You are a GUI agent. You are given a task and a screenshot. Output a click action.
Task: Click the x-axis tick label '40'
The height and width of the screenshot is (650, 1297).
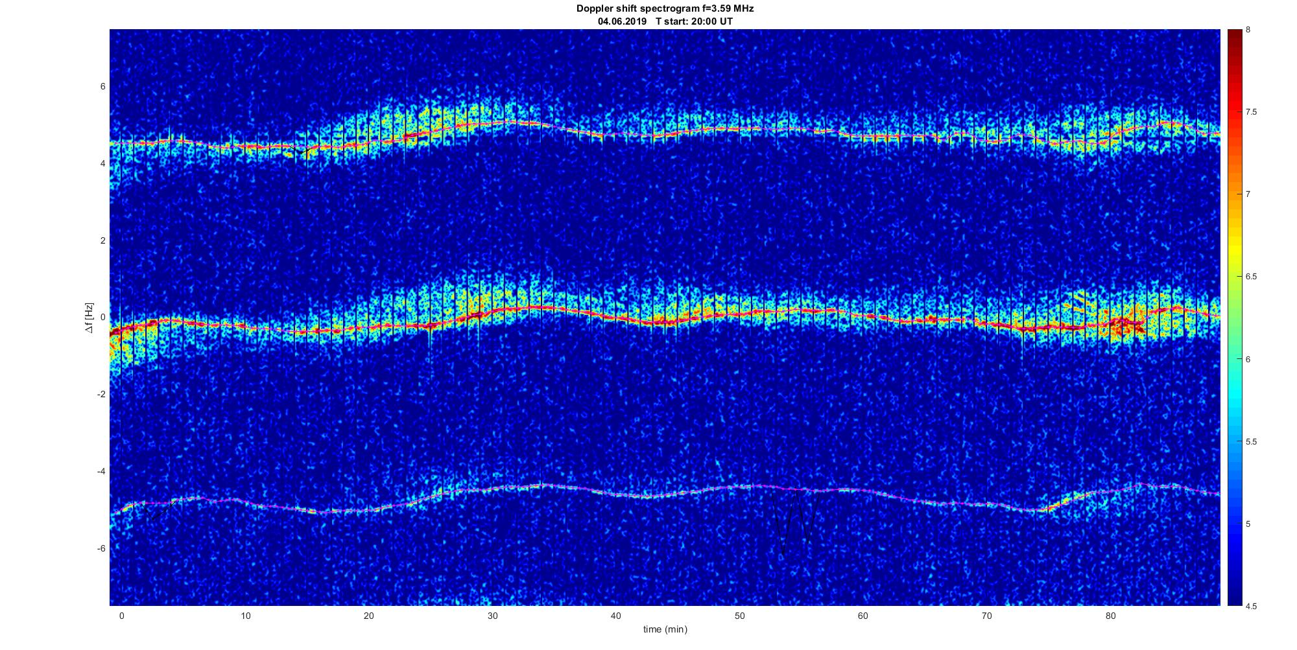coord(616,616)
